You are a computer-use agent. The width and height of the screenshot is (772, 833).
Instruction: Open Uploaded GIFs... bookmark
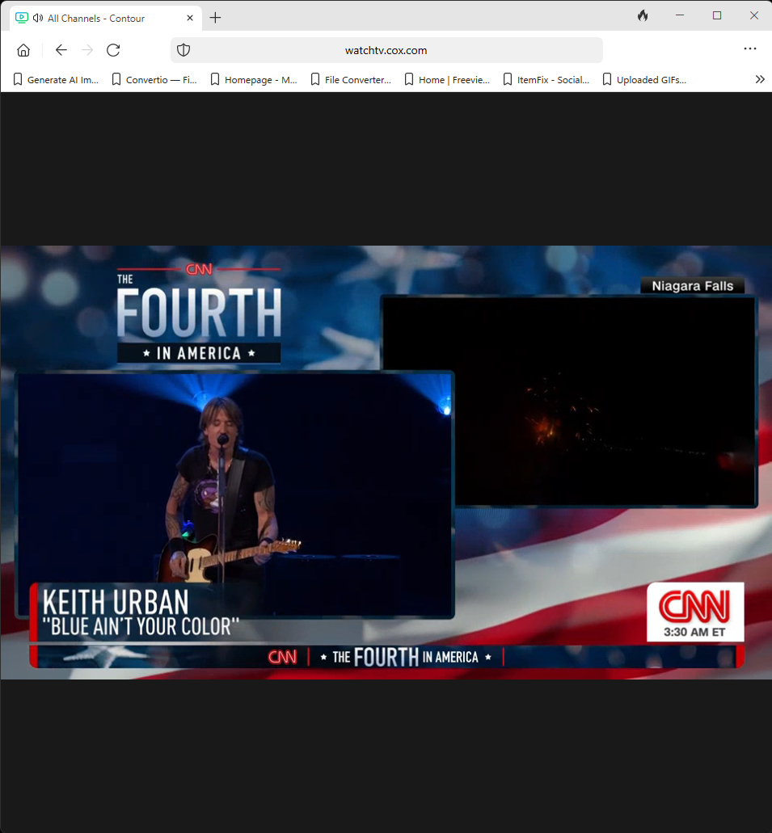(644, 80)
